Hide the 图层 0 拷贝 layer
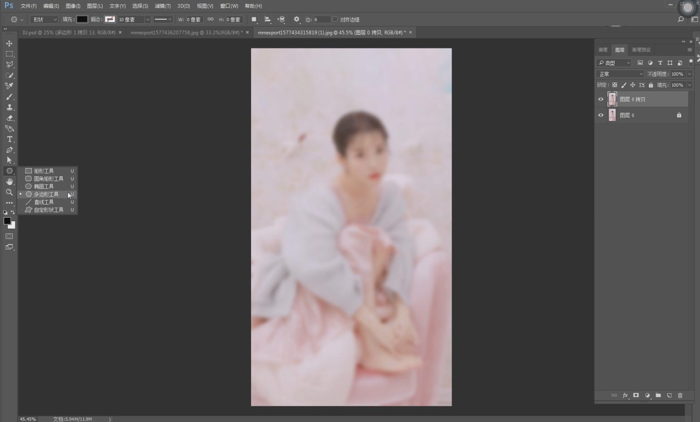This screenshot has width=700, height=422. 601,100
